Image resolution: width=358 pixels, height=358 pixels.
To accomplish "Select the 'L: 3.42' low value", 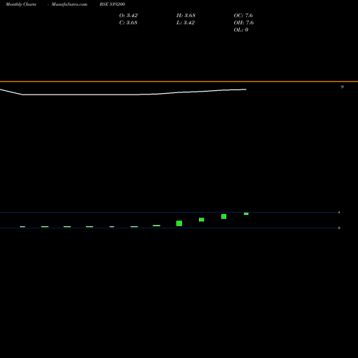I will click(185, 23).
